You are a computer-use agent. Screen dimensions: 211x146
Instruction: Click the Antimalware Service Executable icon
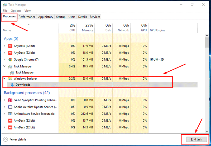pyautogui.click(x=10, y=114)
